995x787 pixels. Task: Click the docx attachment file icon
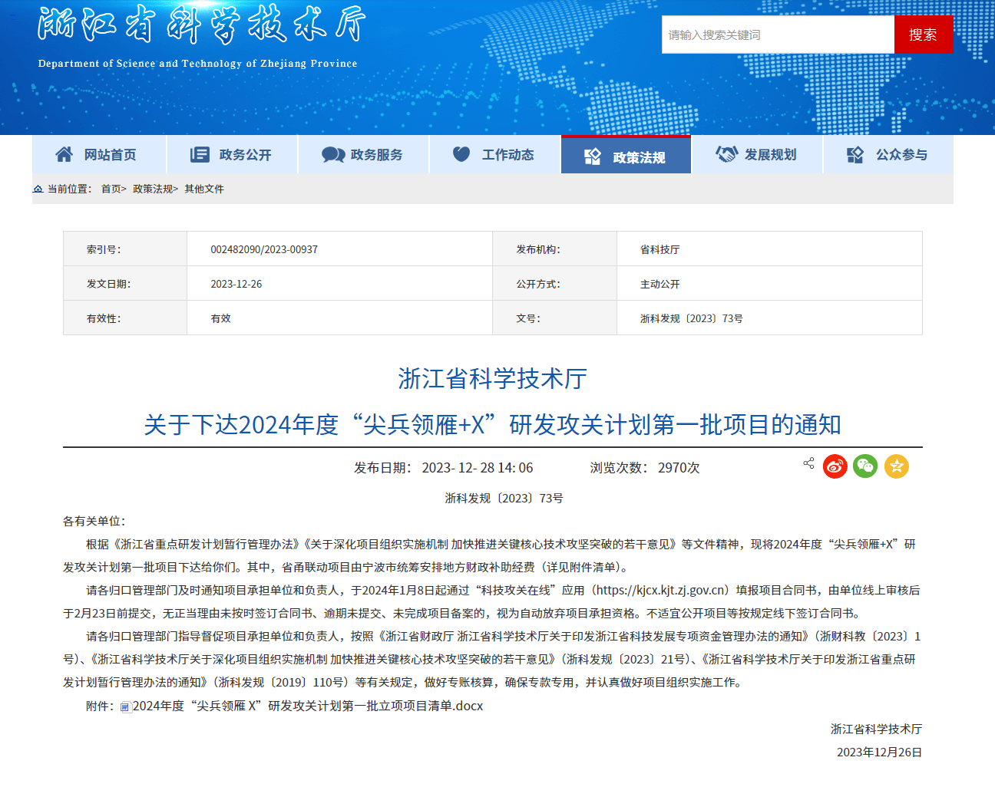[125, 707]
